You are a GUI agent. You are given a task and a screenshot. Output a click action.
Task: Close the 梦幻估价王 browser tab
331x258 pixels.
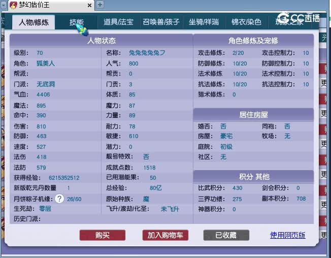point(89,5)
